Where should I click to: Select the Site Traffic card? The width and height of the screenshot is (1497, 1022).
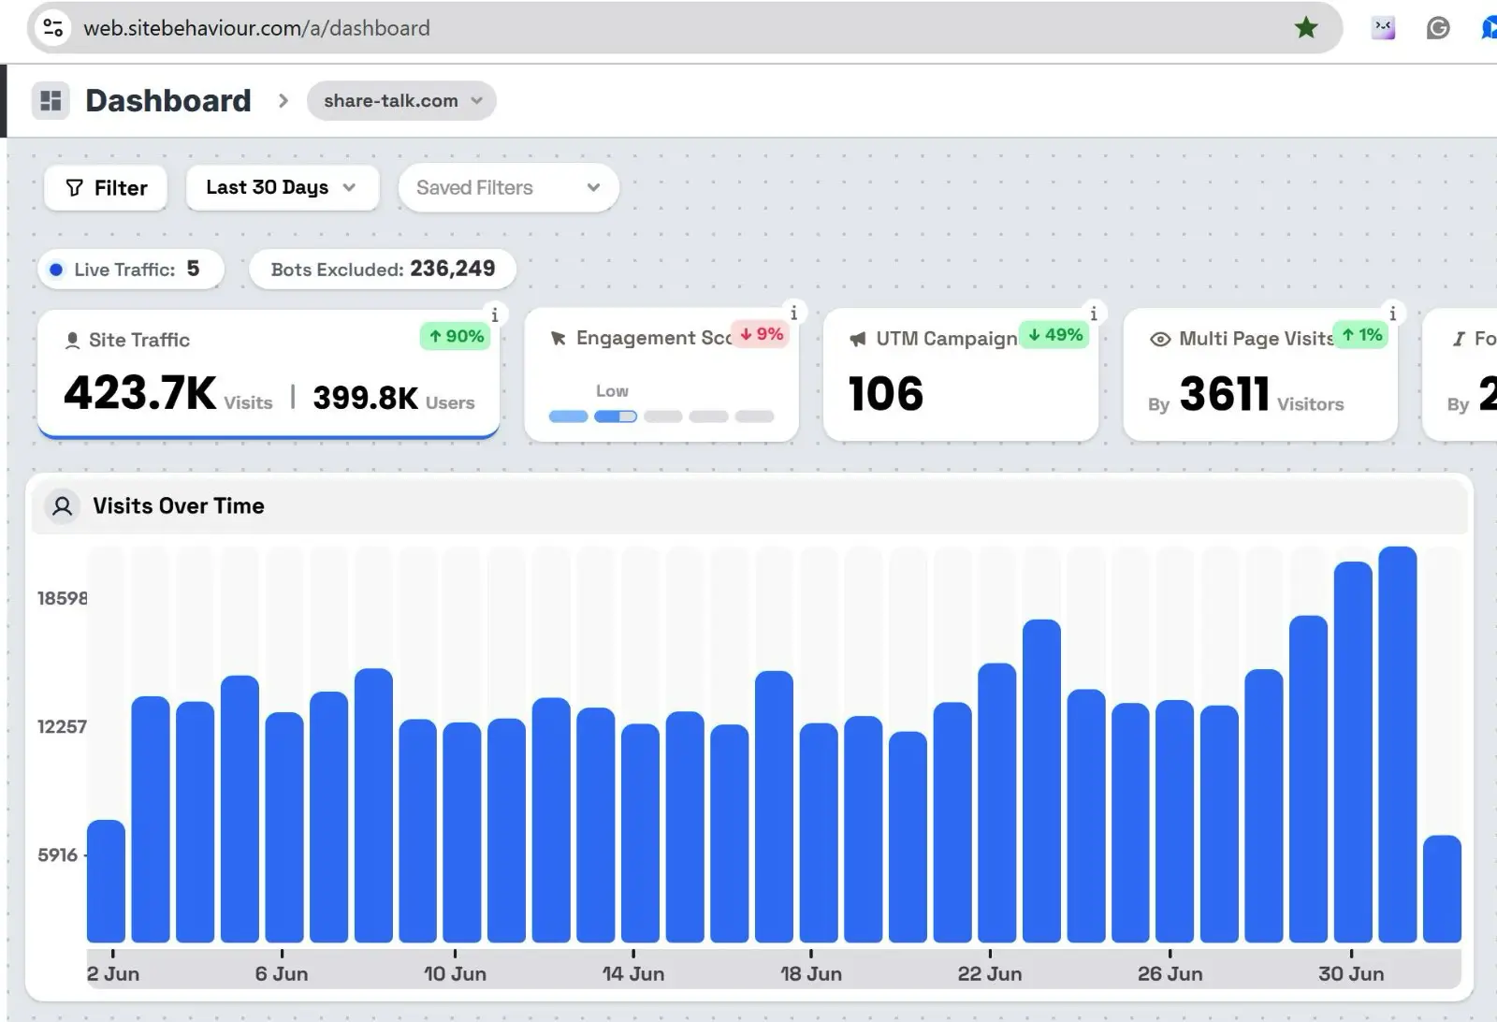269,374
